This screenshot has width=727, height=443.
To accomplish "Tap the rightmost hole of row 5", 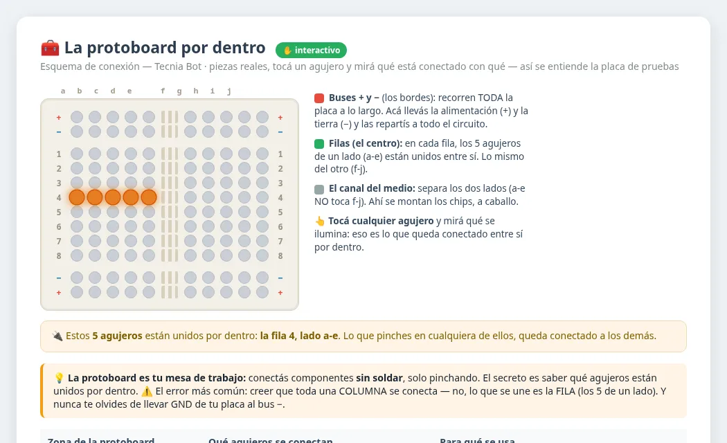I will pos(262,212).
